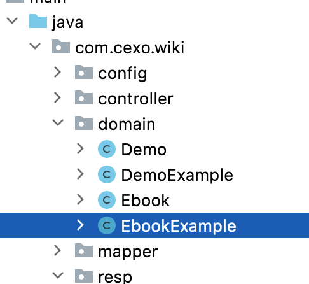Click the EbookExample class icon
309x284 pixels.
pyautogui.click(x=107, y=225)
